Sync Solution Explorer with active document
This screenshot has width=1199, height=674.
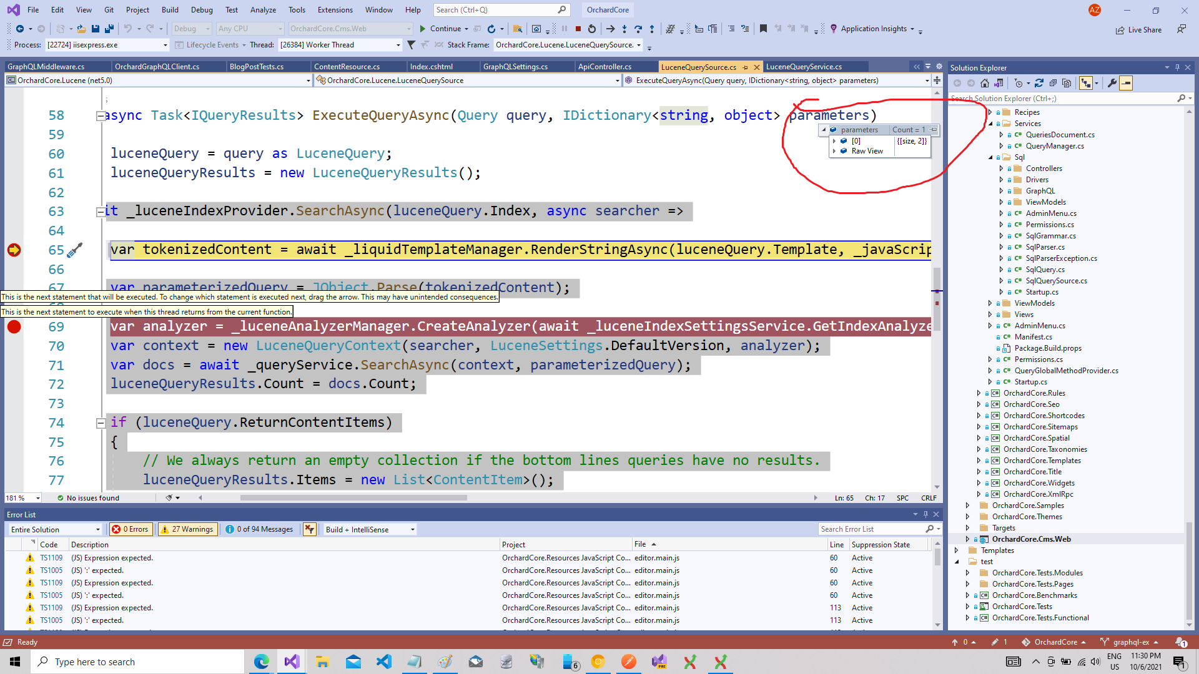[x=999, y=83]
